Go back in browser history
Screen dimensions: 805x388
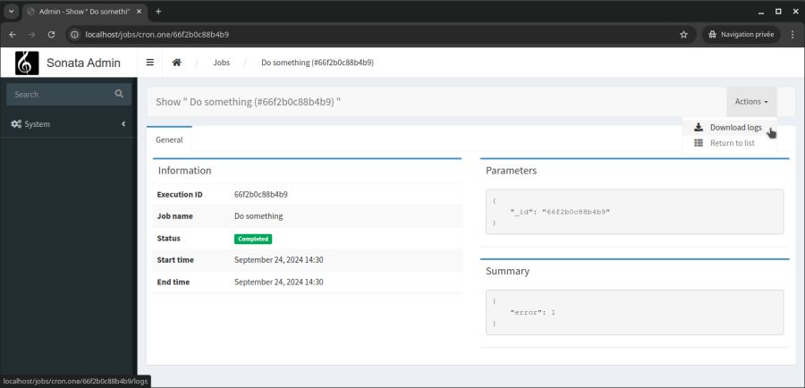click(x=13, y=34)
